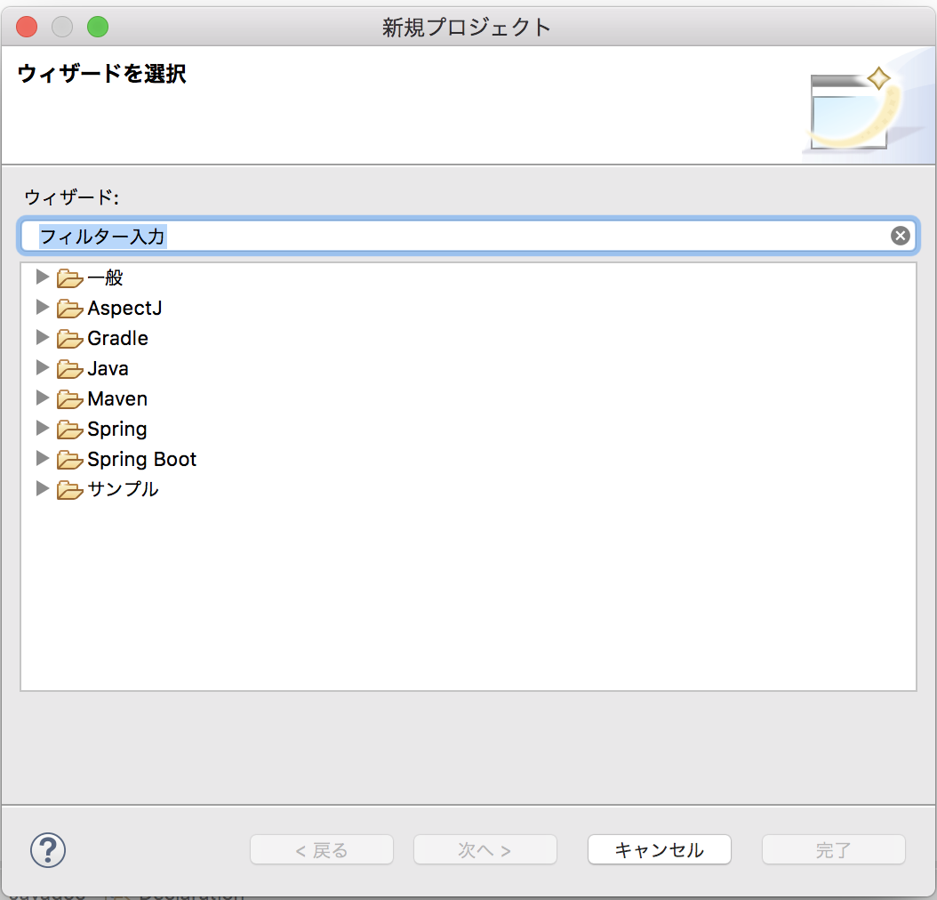Screen dimensions: 937x900
Task: Click the Spring folder icon
Action: (70, 430)
